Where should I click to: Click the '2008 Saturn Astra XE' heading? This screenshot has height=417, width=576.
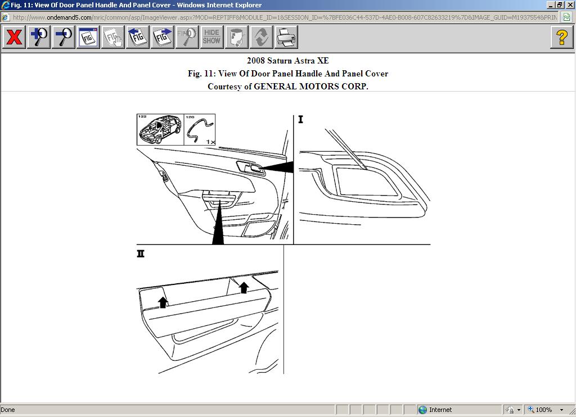tap(287, 61)
